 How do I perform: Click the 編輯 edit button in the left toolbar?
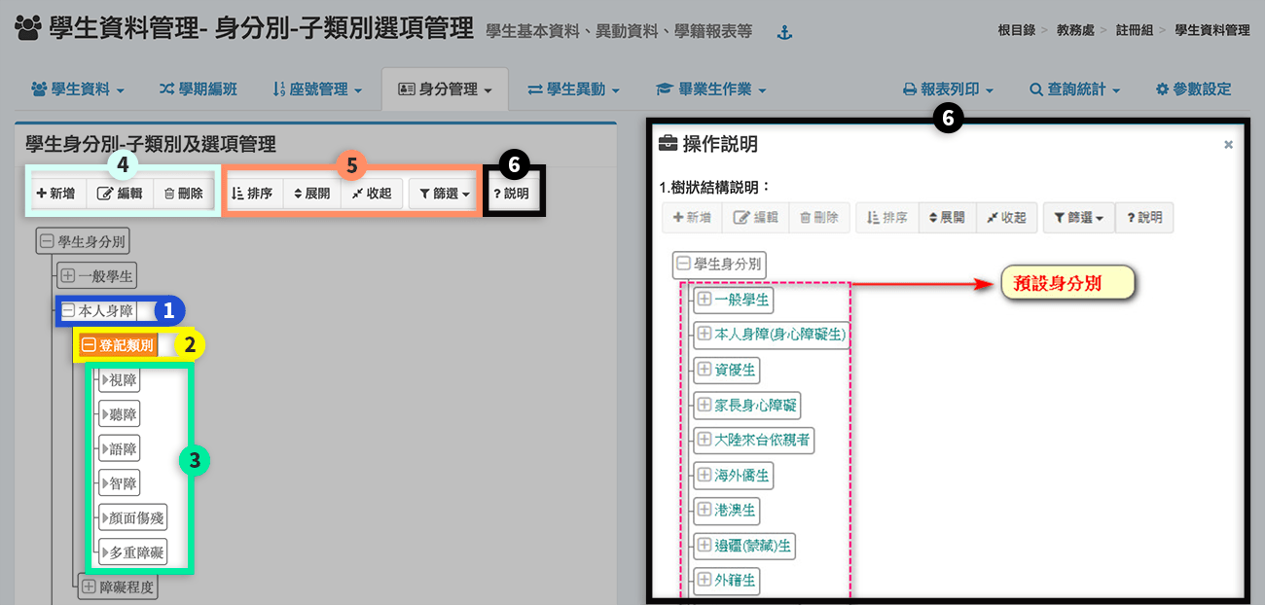(120, 194)
